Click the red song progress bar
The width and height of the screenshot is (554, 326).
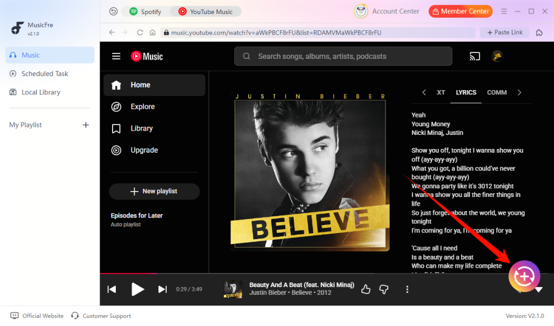128,273
